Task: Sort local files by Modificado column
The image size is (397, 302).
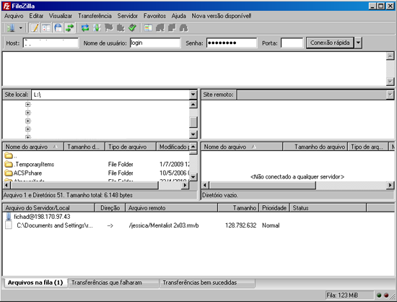Action: (x=173, y=147)
